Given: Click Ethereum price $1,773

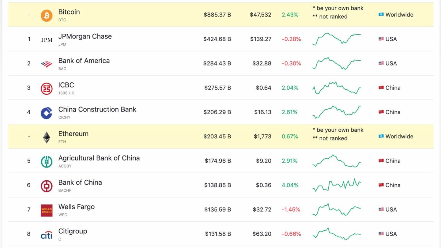Looking at the screenshot, I should pos(262,136).
